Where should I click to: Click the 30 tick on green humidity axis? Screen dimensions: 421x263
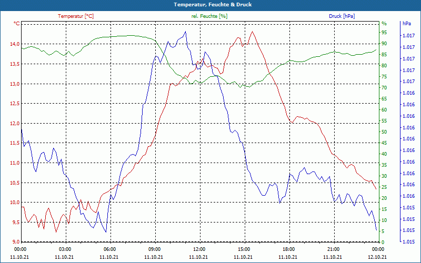(x=384, y=176)
